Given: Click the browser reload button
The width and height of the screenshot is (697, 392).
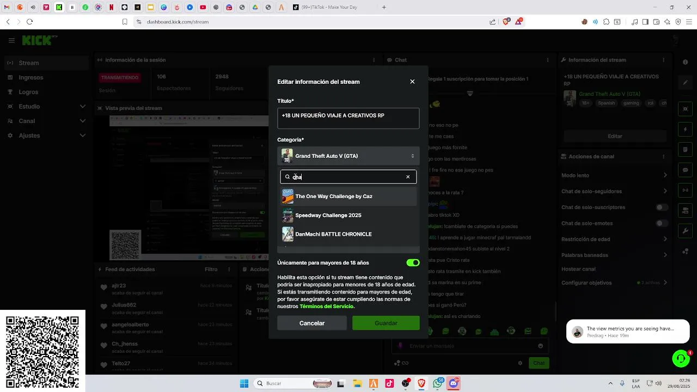Looking at the screenshot, I should click(x=29, y=22).
